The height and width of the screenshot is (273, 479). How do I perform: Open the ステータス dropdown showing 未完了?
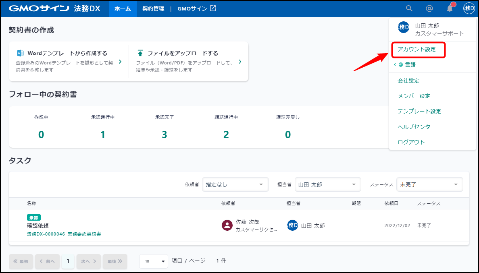pyautogui.click(x=429, y=184)
